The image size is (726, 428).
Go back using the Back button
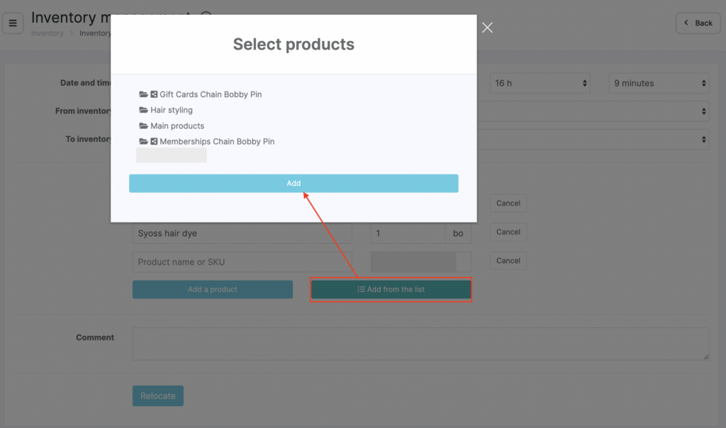[x=698, y=23]
